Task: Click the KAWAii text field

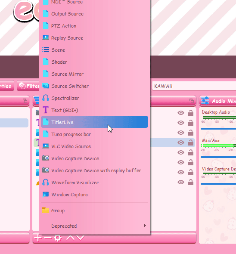Action: (x=194, y=86)
